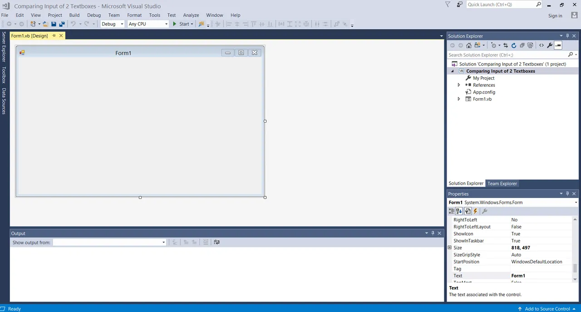This screenshot has height=312, width=581.
Task: Click the View Code icon in Solution Explorer
Action: [542, 45]
